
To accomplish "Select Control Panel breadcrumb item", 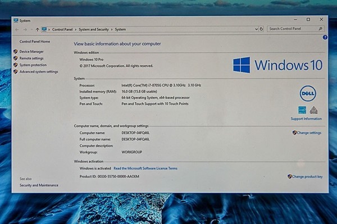I will pyautogui.click(x=62, y=29).
